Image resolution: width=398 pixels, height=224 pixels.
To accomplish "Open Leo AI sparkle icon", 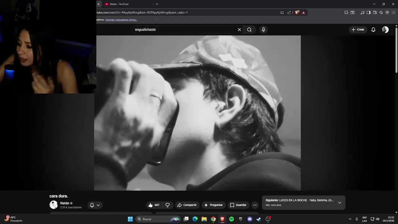I will (381, 12).
